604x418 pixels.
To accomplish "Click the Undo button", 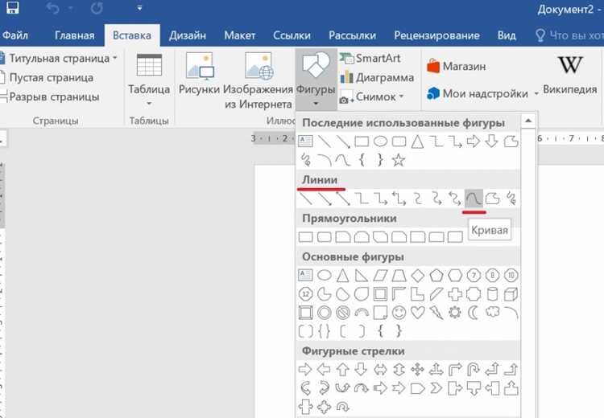I will click(53, 8).
